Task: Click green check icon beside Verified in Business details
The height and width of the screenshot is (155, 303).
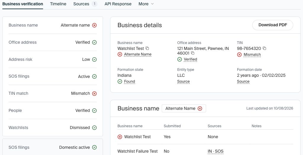Action: (x=180, y=59)
